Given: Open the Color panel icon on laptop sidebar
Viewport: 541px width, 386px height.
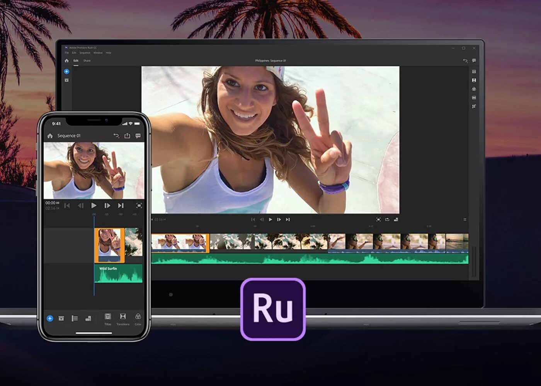Looking at the screenshot, I should click(x=474, y=89).
